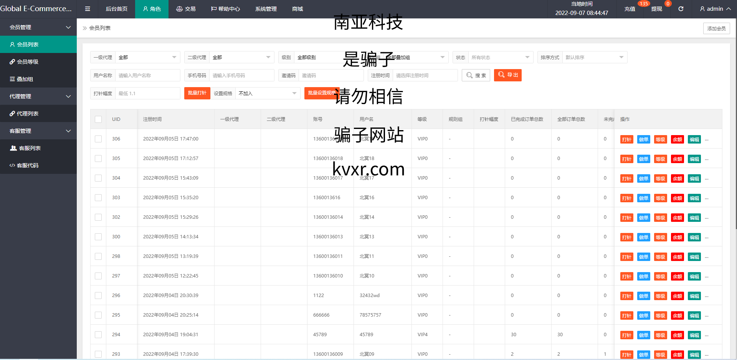Image resolution: width=737 pixels, height=360 pixels.
Task: Open the more options ellipsis for UID 300
Action: [707, 238]
